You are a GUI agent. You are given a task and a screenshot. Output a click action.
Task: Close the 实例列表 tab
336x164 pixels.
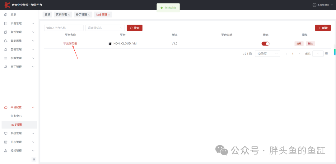click(x=69, y=15)
